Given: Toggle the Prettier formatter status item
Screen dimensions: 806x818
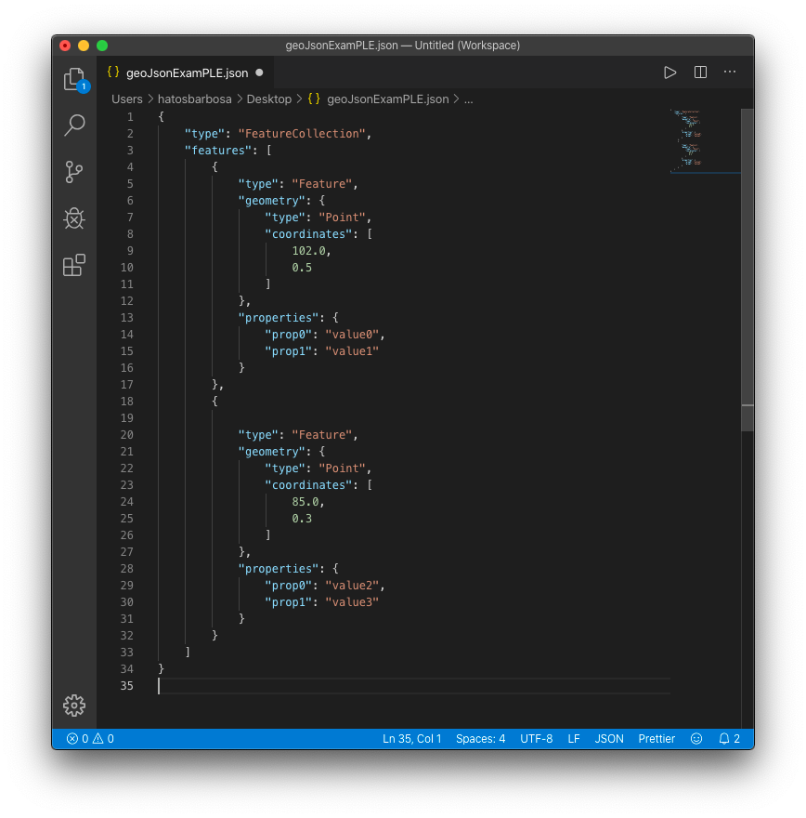Looking at the screenshot, I should point(656,738).
